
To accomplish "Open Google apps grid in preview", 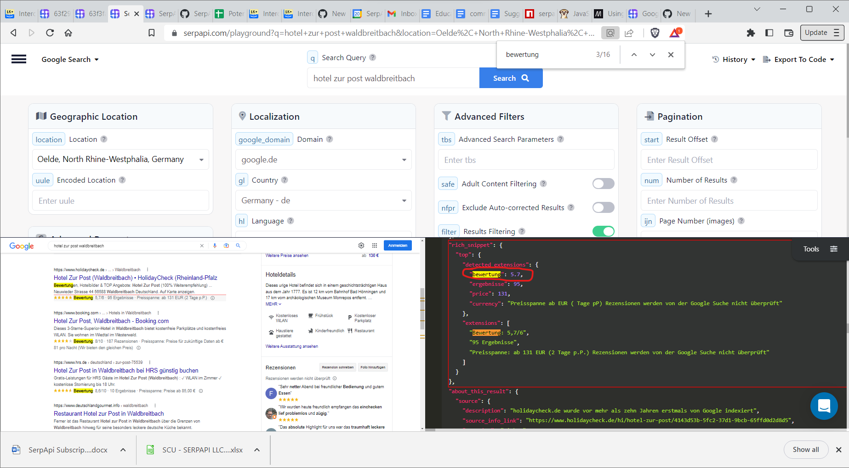I will click(x=375, y=245).
